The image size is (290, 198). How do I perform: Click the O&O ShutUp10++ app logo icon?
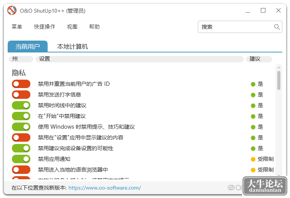[x=12, y=10]
